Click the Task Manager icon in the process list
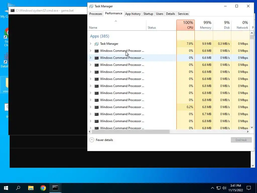Viewport: 257px width, 193px height. coord(97,44)
